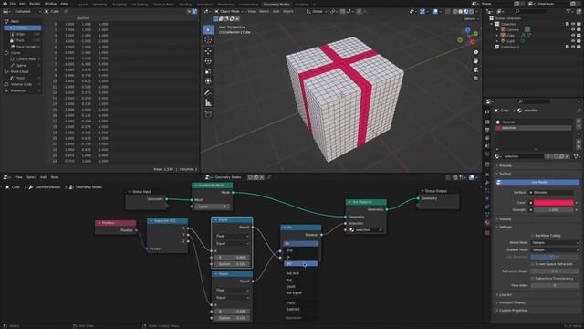
Task: Open Blend Mode Opaque dropdown
Action: (555, 243)
